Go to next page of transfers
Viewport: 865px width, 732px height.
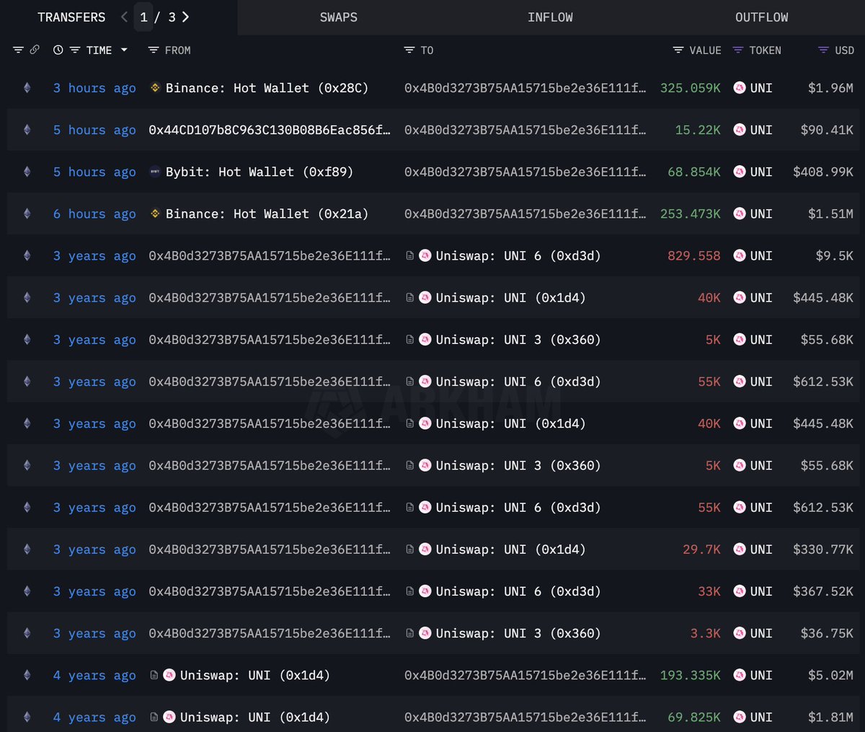pyautogui.click(x=186, y=17)
